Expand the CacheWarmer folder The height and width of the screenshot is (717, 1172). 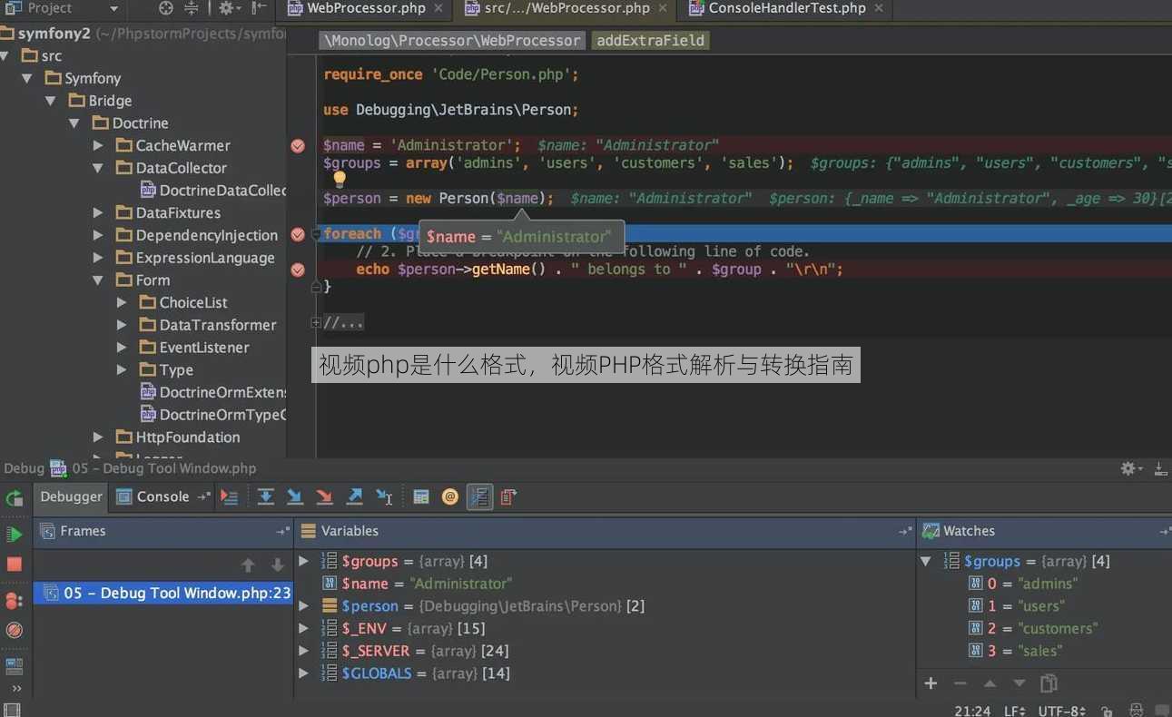(98, 145)
